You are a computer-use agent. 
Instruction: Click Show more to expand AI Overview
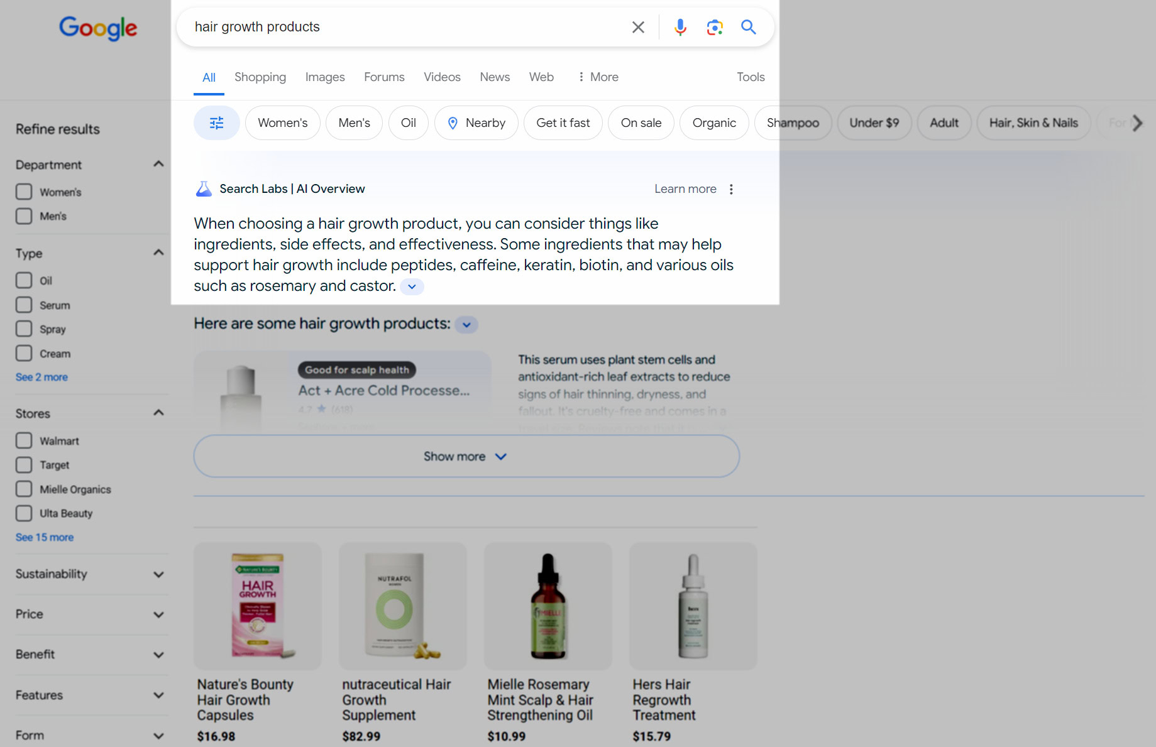[466, 456]
